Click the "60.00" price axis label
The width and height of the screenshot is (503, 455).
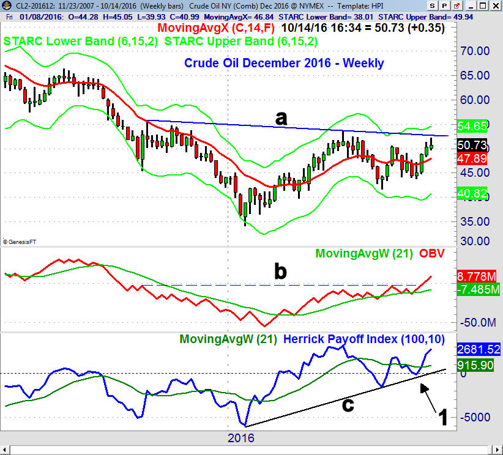point(475,100)
